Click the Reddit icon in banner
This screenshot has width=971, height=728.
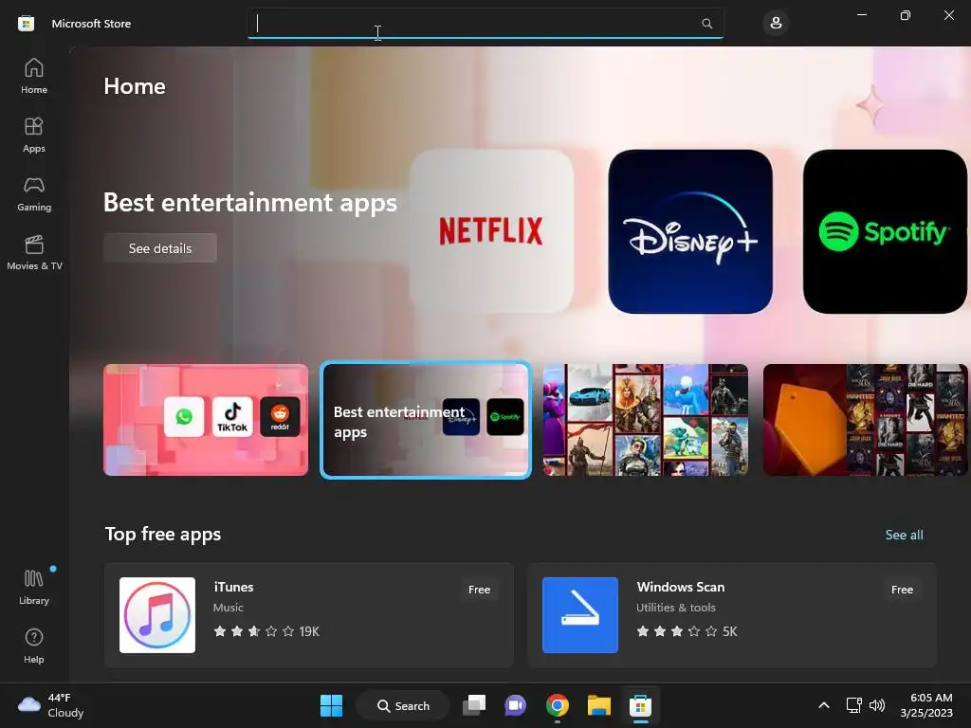tap(280, 417)
